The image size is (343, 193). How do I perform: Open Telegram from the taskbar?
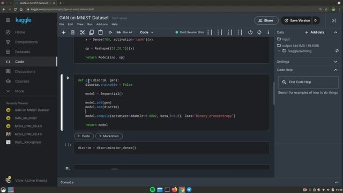pos(189,189)
